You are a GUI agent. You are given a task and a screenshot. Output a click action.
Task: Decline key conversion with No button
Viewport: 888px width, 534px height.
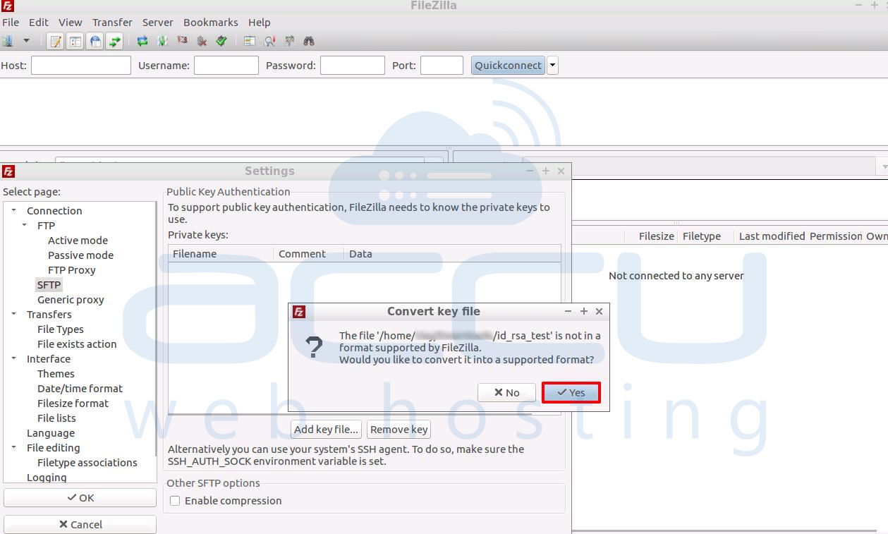(x=506, y=393)
